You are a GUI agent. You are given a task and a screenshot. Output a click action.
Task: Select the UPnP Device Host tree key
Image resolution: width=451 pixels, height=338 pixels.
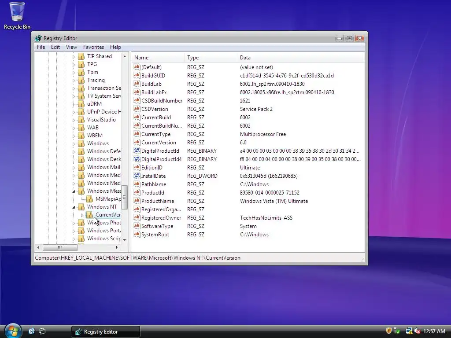[104, 111]
